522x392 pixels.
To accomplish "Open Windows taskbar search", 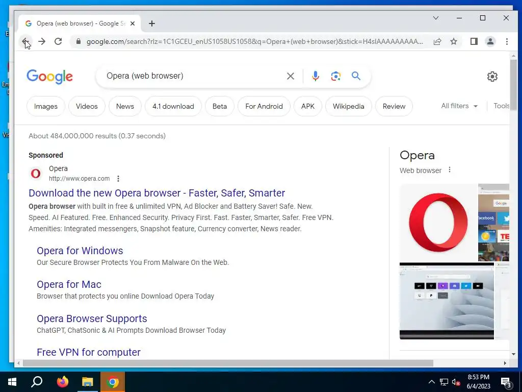I will point(37,382).
